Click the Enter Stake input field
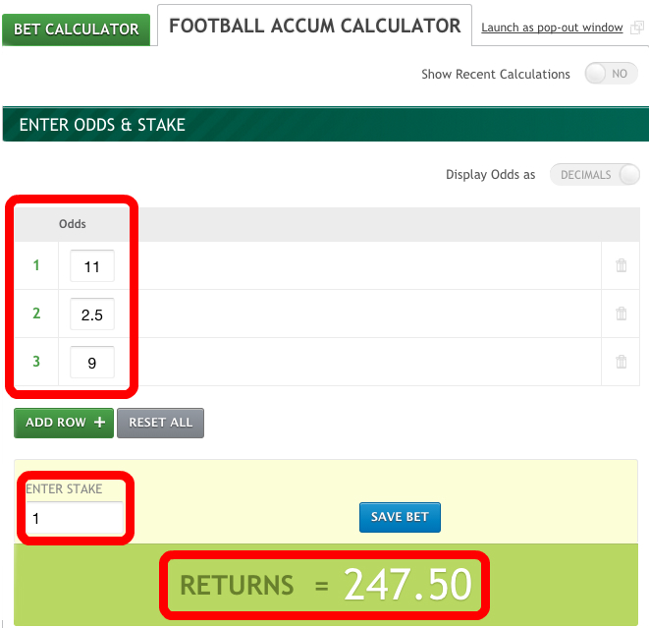The height and width of the screenshot is (628, 649). pos(75,517)
